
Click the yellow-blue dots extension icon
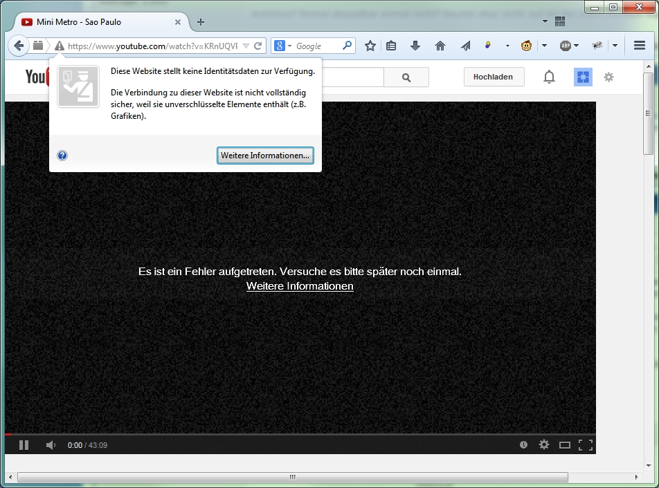tap(488, 45)
